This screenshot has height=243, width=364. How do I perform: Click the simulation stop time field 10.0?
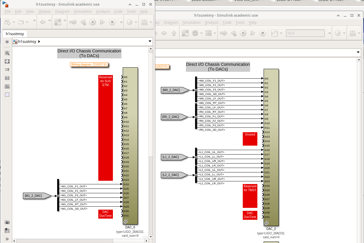pyautogui.click(x=305, y=33)
